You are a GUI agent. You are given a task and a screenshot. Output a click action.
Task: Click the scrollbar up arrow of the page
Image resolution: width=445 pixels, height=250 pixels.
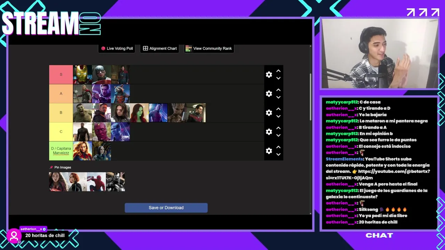[310, 46]
